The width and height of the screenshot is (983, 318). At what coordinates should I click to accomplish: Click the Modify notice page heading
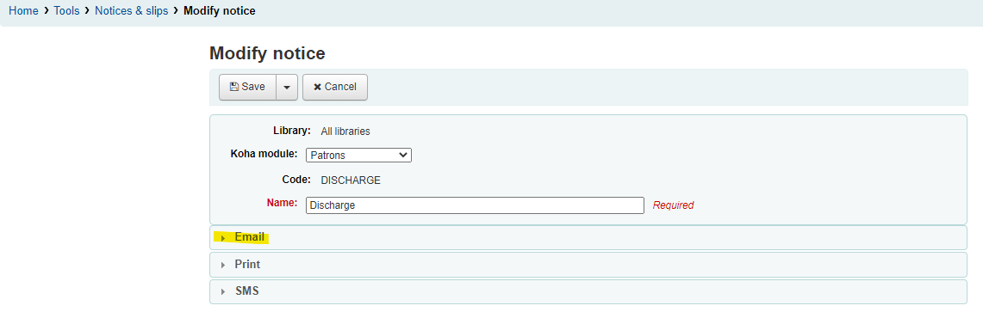(x=267, y=53)
